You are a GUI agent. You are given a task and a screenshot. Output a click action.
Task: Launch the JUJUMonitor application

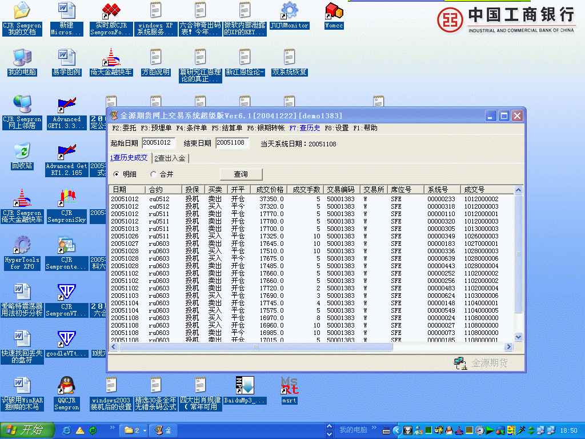click(289, 11)
